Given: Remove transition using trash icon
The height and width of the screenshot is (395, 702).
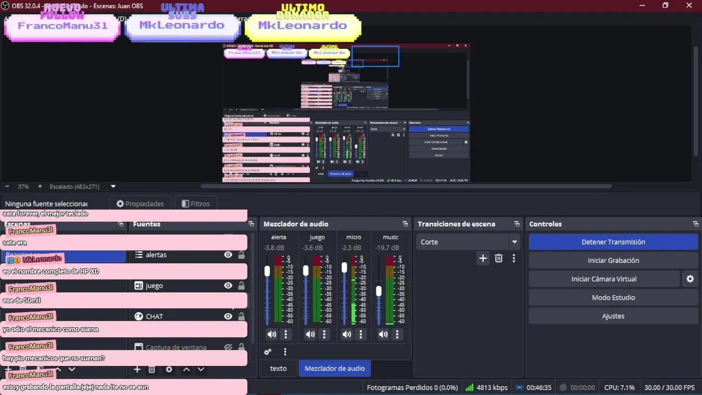Looking at the screenshot, I should tap(499, 258).
